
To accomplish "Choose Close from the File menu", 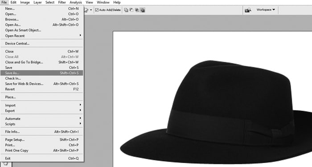I will (41, 51).
